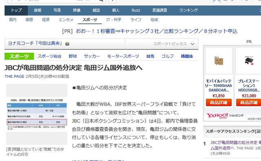Click 商品詳細 under the ¥3,850 battery
Screen dimensions: 261x161
(219, 102)
